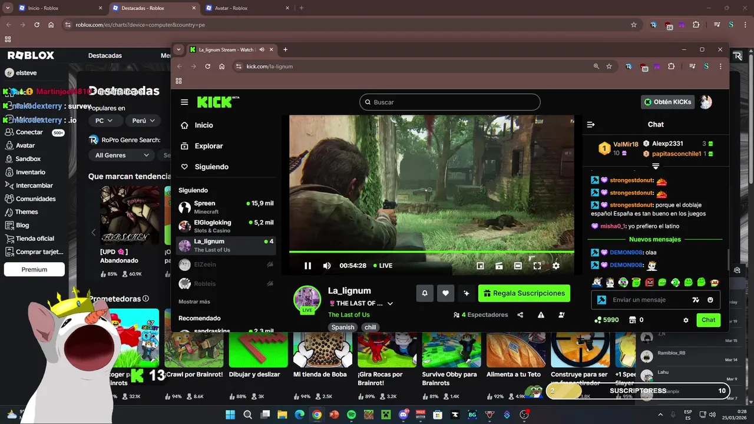Open tab search dropdown in Kick window

[x=178, y=49]
